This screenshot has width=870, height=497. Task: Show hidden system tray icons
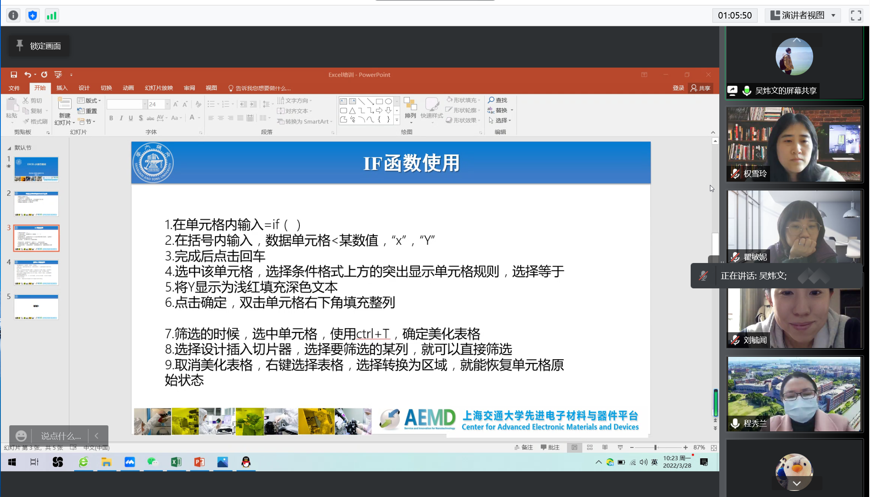click(x=598, y=462)
